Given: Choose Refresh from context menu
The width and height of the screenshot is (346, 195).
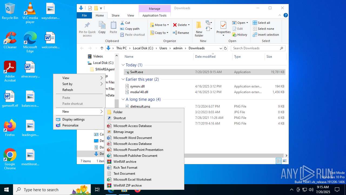Looking at the screenshot, I should click(x=79, y=90).
